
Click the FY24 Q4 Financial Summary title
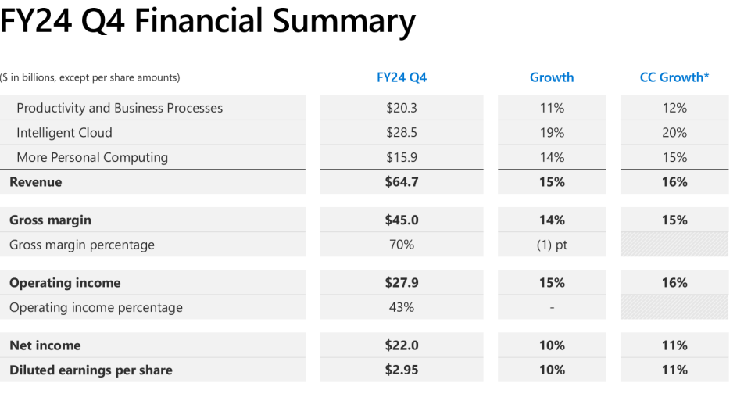208,21
